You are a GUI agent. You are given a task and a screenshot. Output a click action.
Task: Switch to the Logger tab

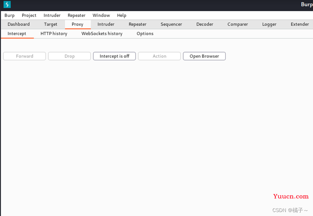[x=269, y=24]
